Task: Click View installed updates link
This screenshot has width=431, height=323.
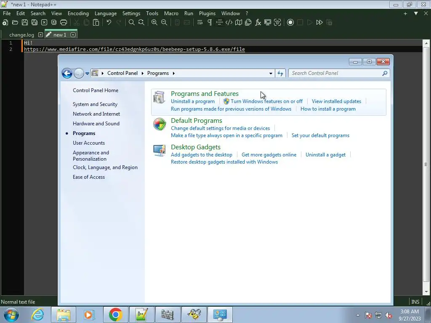Action: click(336, 101)
